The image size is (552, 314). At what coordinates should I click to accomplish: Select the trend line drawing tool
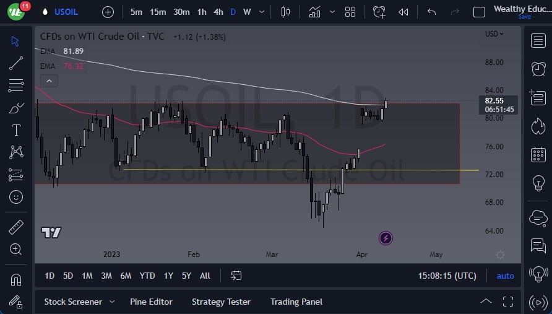pyautogui.click(x=16, y=63)
